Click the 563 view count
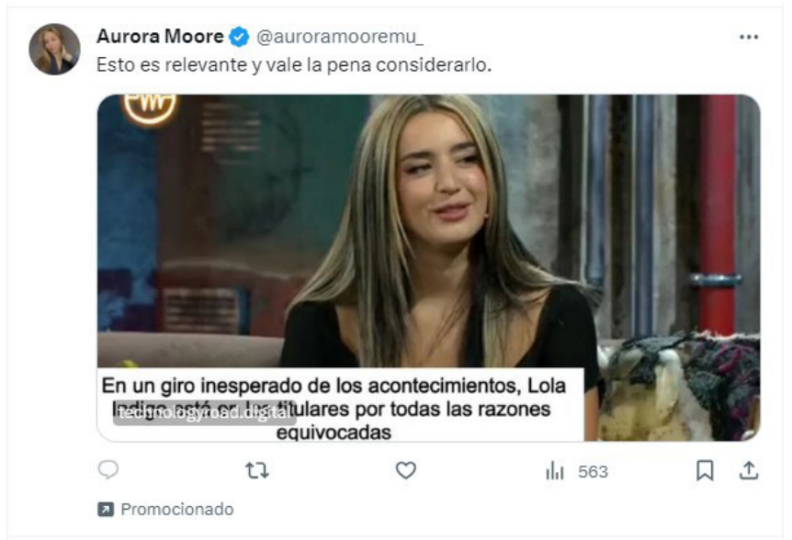792x540 pixels. 593,472
